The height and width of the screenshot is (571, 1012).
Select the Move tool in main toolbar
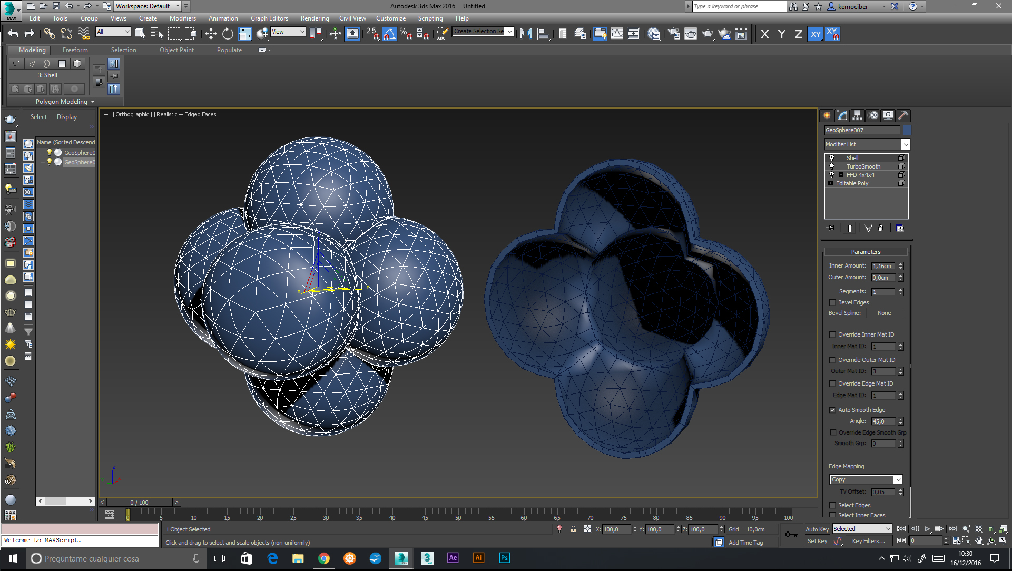(211, 34)
